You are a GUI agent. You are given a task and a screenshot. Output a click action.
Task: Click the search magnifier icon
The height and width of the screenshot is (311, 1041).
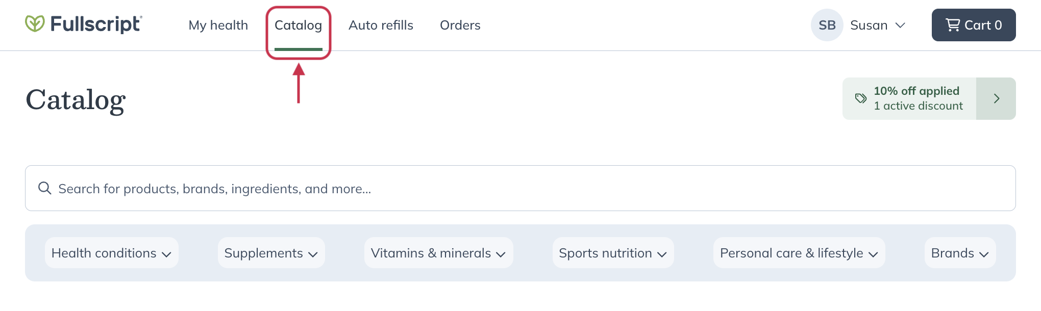(x=45, y=188)
